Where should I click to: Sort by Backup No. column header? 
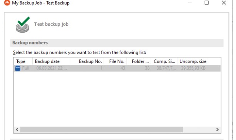(87, 61)
